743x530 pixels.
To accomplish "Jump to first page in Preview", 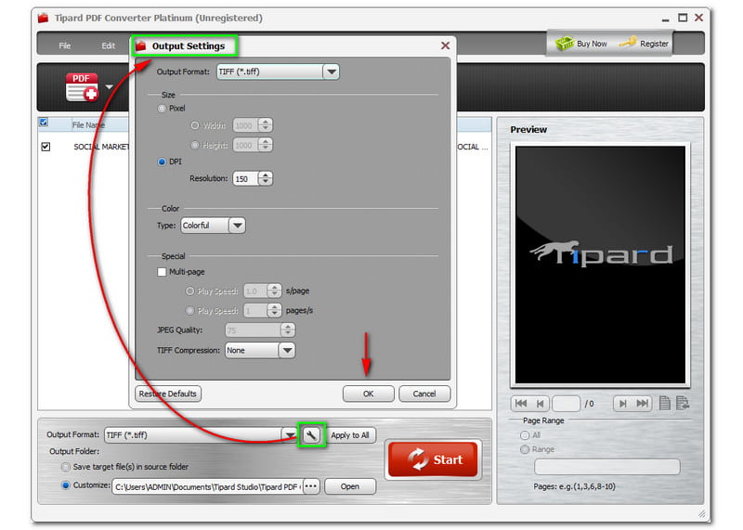I will (521, 403).
